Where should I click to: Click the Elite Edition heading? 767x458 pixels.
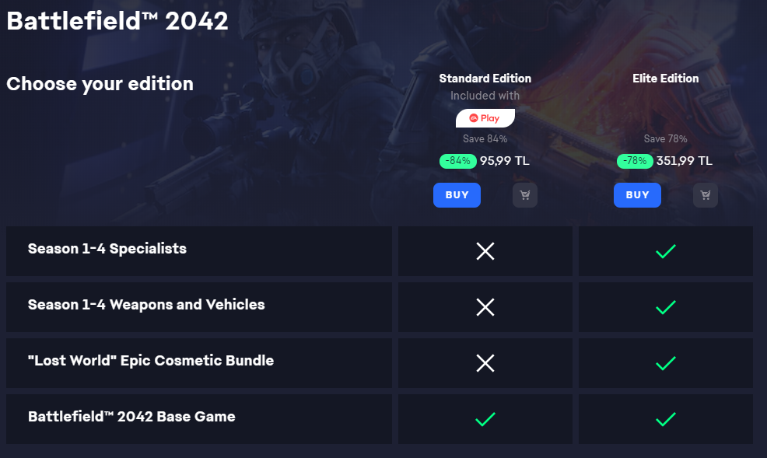click(x=665, y=79)
